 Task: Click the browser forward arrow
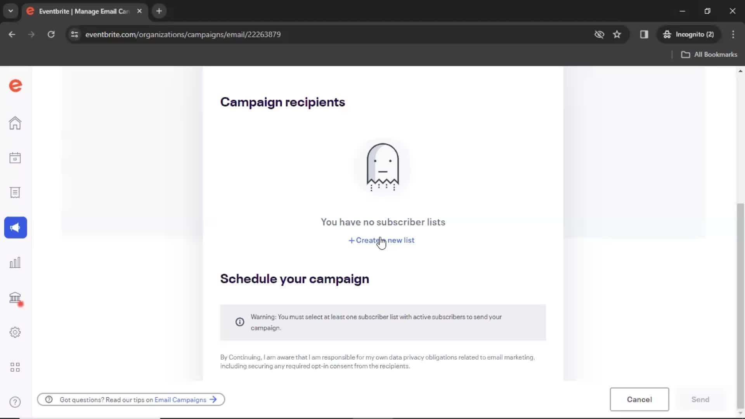click(x=31, y=35)
